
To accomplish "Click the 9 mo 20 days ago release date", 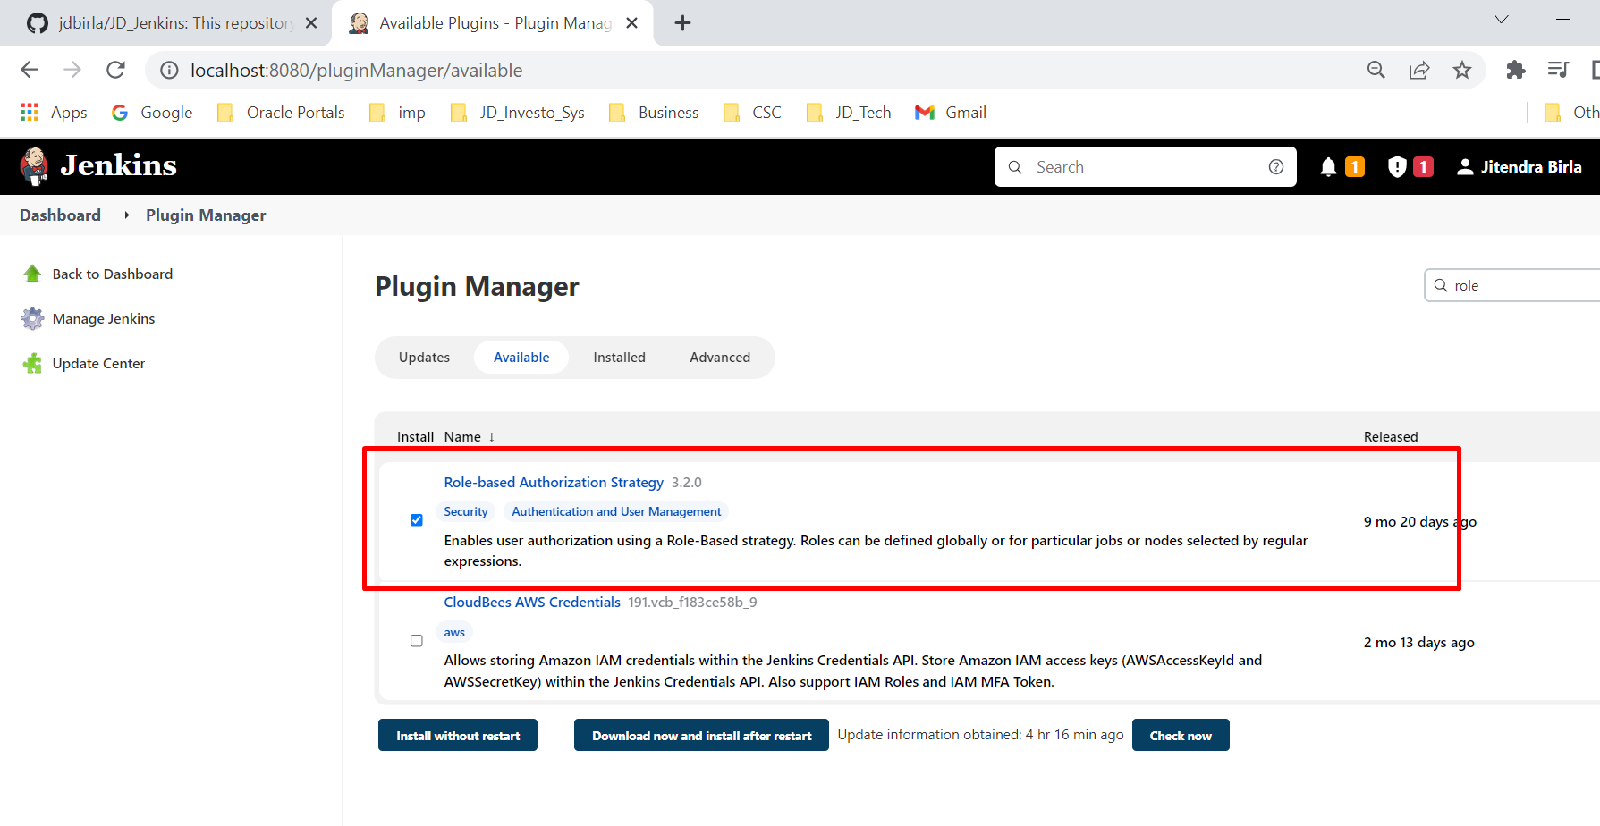I will click(x=1419, y=522).
